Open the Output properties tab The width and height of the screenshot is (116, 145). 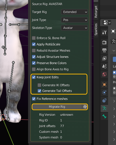tap(104, 51)
